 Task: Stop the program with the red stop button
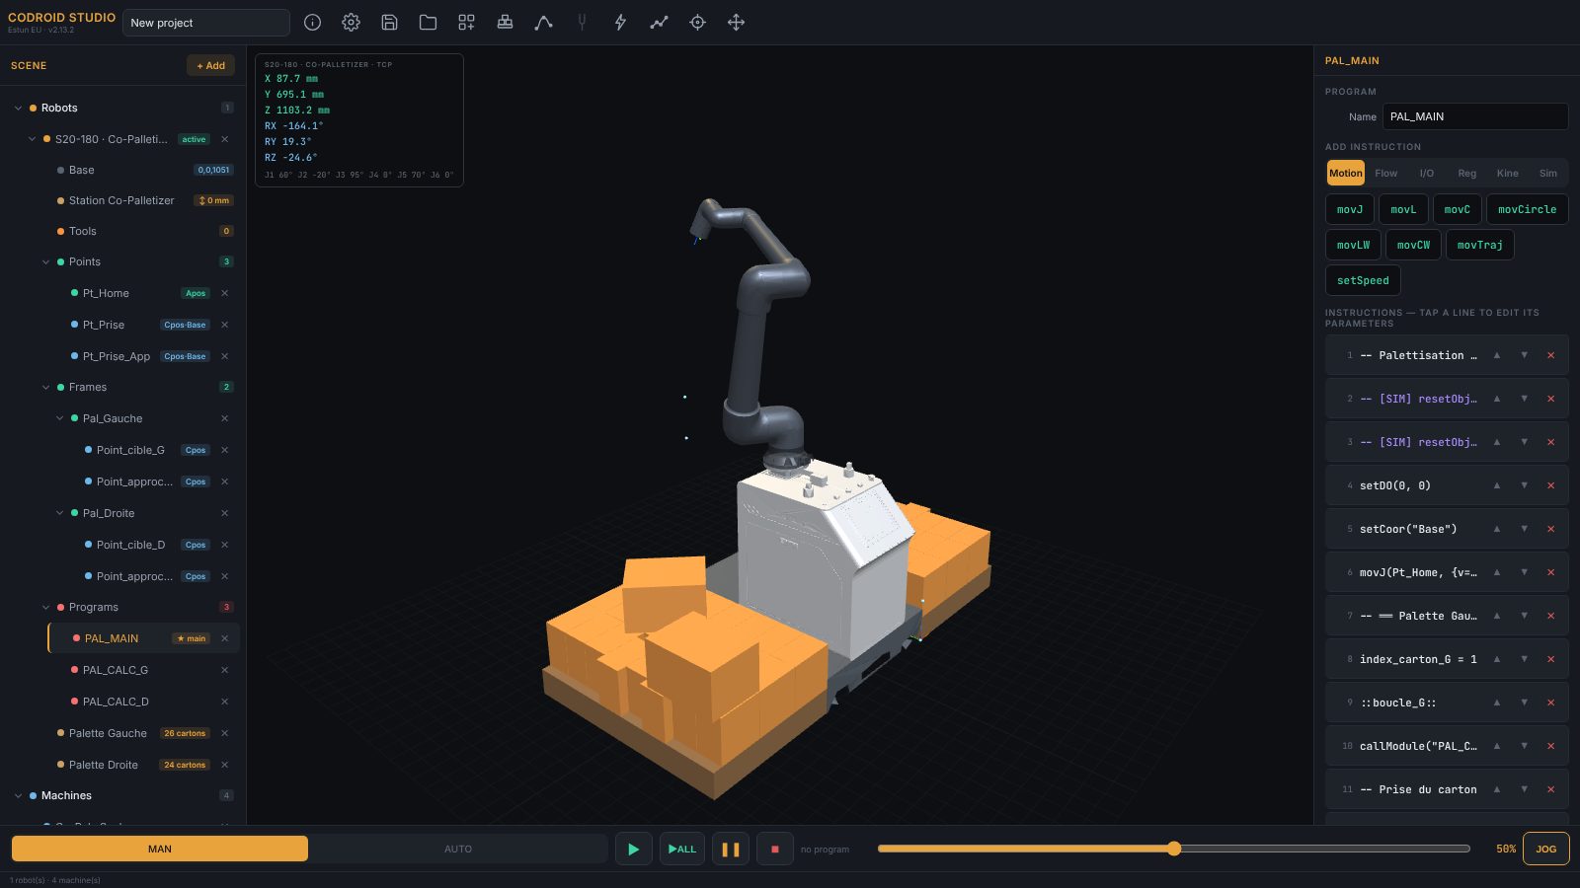tap(775, 849)
